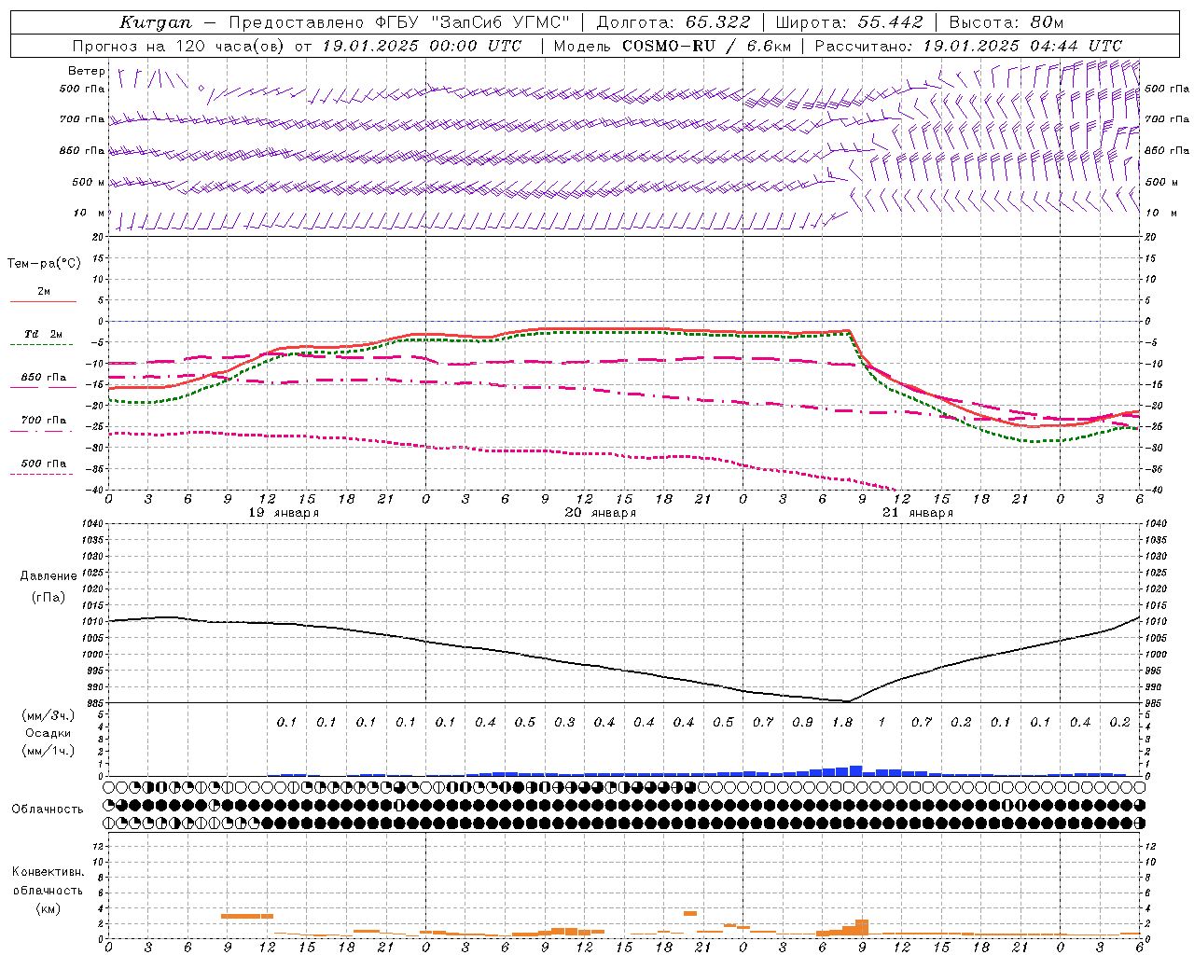This screenshot has height=955, width=1194.
Task: Click the "Осадки" precipitation label
Action: coord(49,733)
